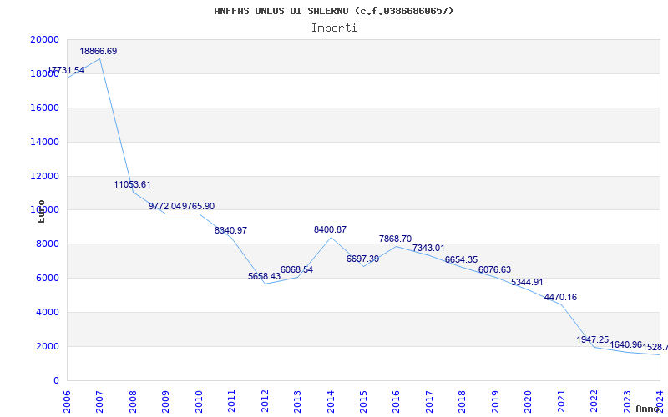This screenshot has height=417, width=668.
Task: Select data label 4470.16
Action: [x=560, y=297]
